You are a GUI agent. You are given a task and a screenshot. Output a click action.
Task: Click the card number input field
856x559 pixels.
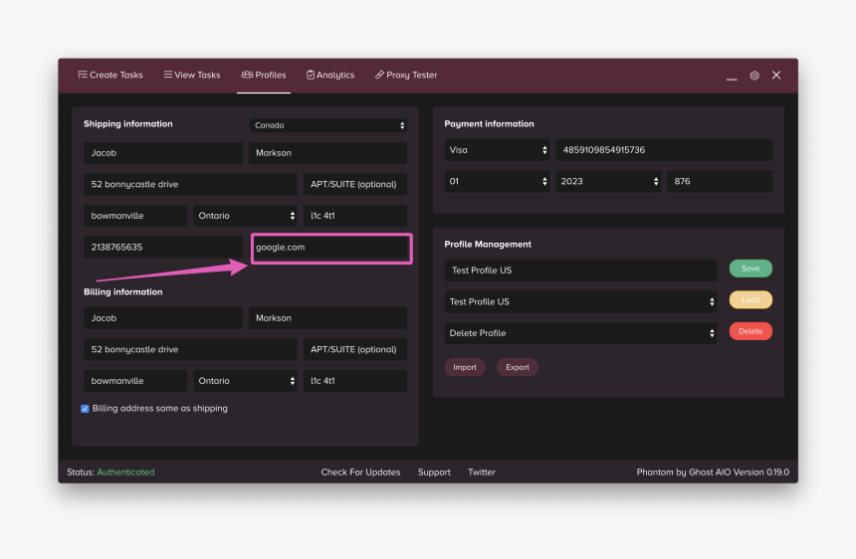point(663,150)
